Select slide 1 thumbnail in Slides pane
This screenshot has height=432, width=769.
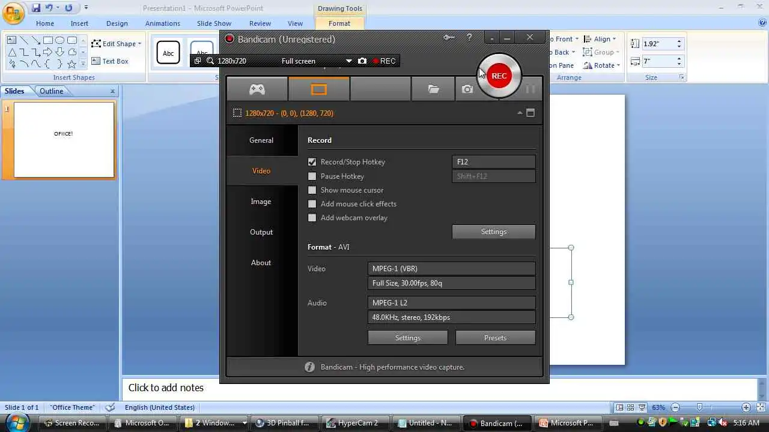click(64, 140)
